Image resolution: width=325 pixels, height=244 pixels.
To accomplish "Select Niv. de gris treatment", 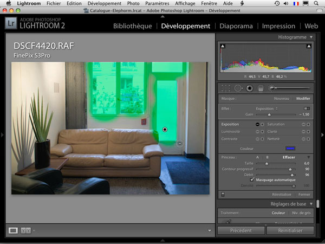I will point(301,213).
